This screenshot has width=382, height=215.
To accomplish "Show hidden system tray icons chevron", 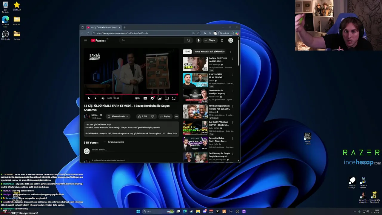I will click(x=355, y=211).
